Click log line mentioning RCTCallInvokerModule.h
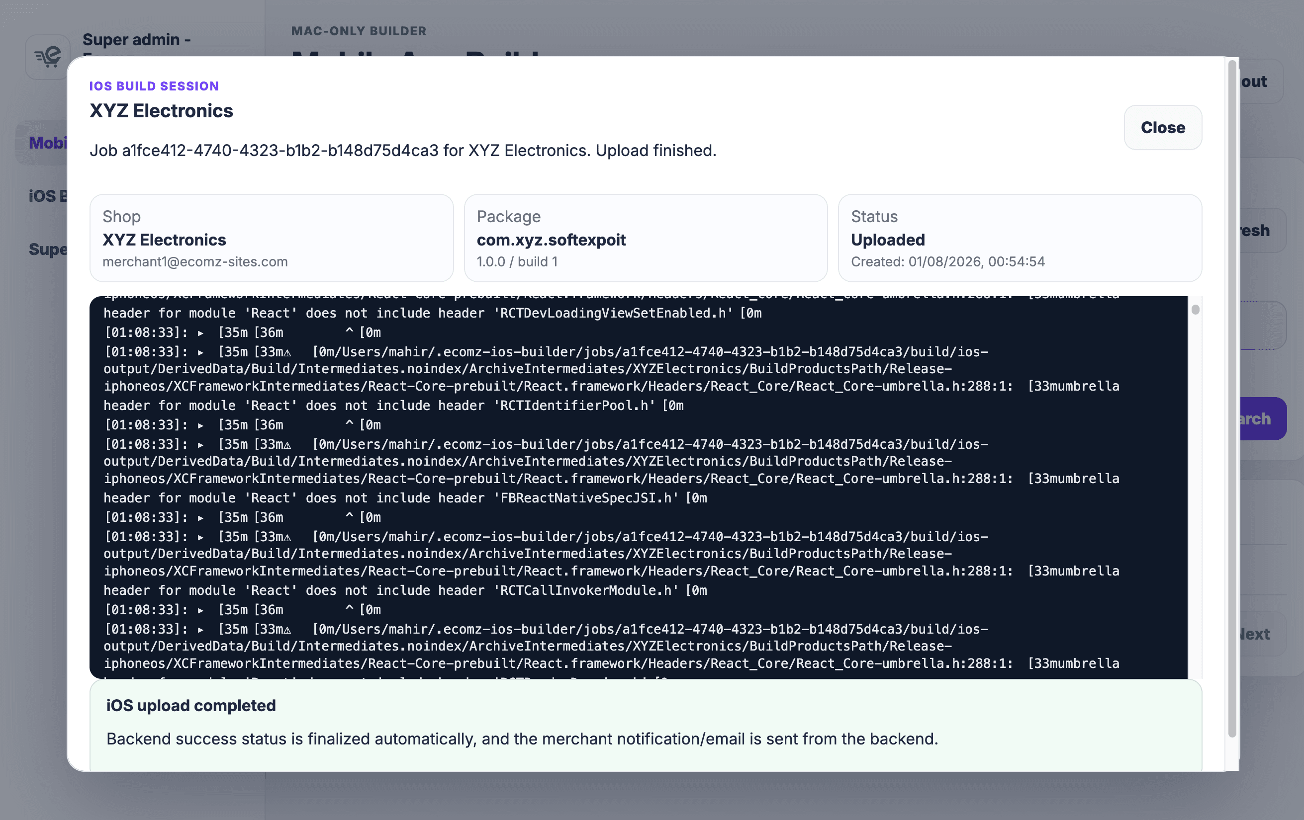This screenshot has width=1304, height=820. tap(405, 590)
